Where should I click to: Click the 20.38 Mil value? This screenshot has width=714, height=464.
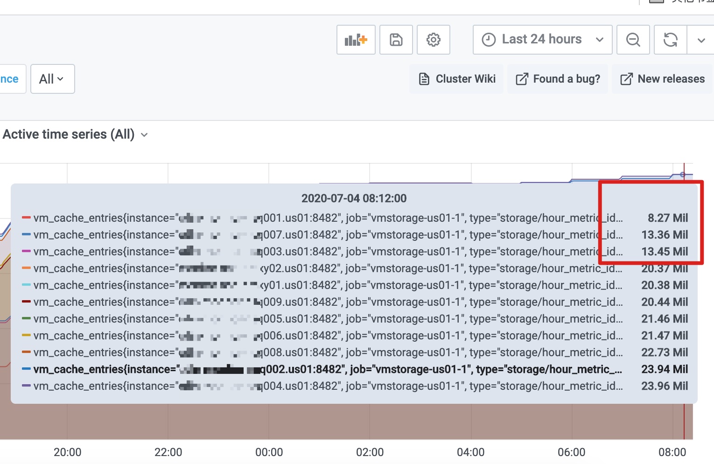pyautogui.click(x=665, y=285)
